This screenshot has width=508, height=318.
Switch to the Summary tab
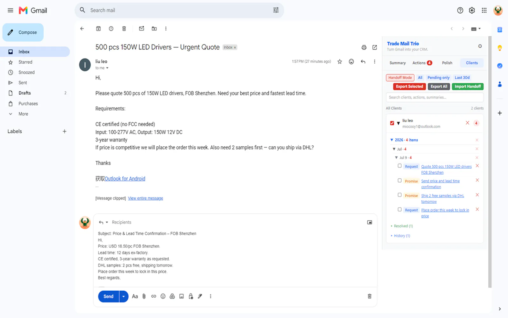coord(398,63)
